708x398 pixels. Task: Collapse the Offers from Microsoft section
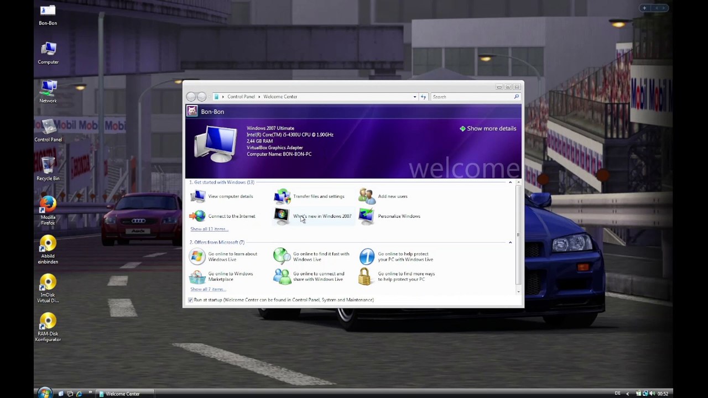(510, 242)
